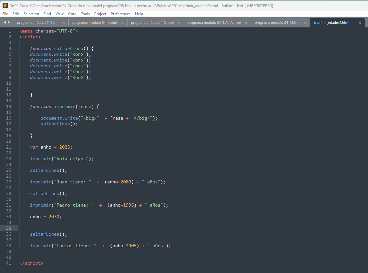The height and width of the screenshot is (273, 368).
Task: Open the Preferences menu
Action: click(120, 14)
